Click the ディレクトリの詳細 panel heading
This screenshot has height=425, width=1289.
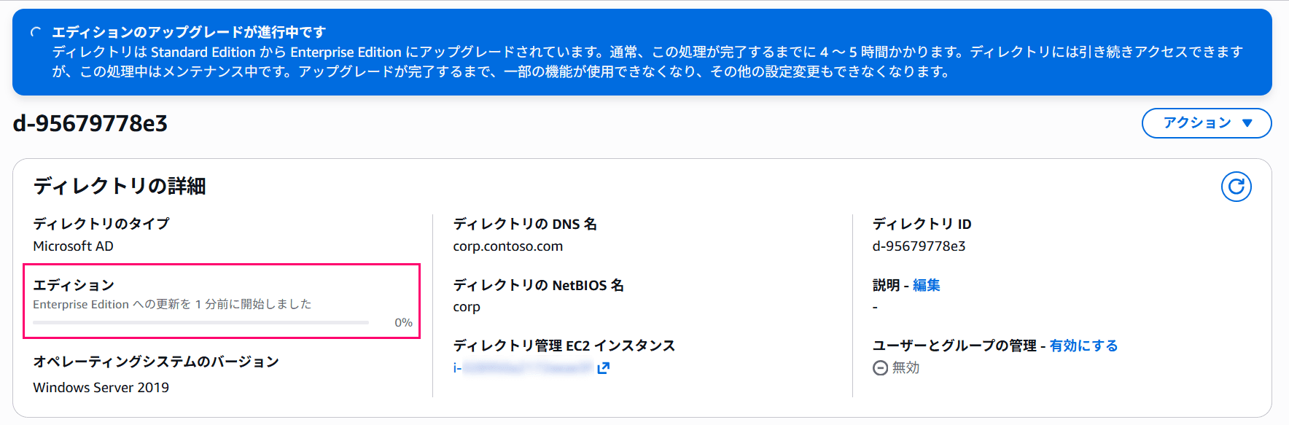pyautogui.click(x=120, y=186)
